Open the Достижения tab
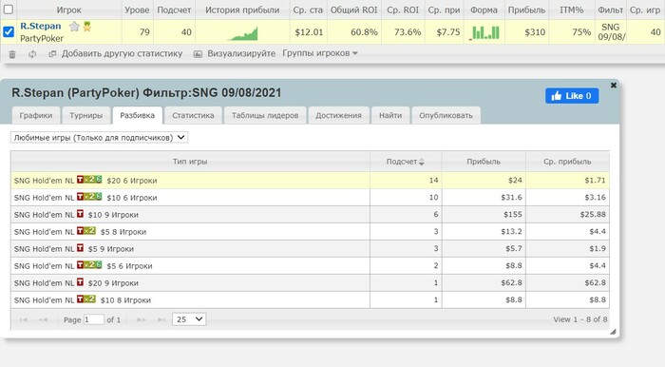Image resolution: width=665 pixels, height=367 pixels. pyautogui.click(x=338, y=115)
